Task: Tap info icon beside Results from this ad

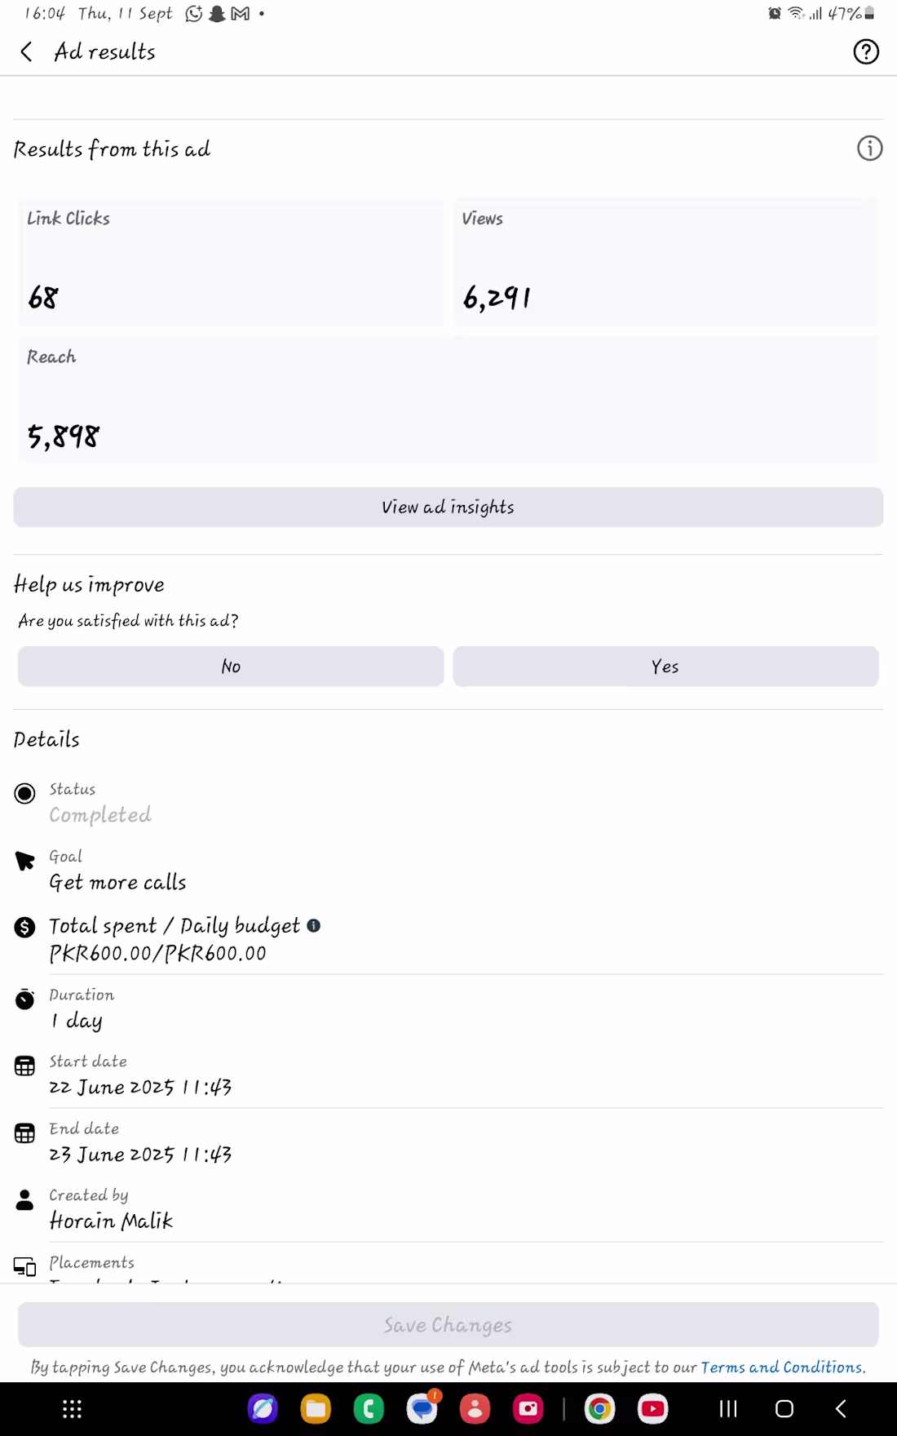Action: coord(869,148)
